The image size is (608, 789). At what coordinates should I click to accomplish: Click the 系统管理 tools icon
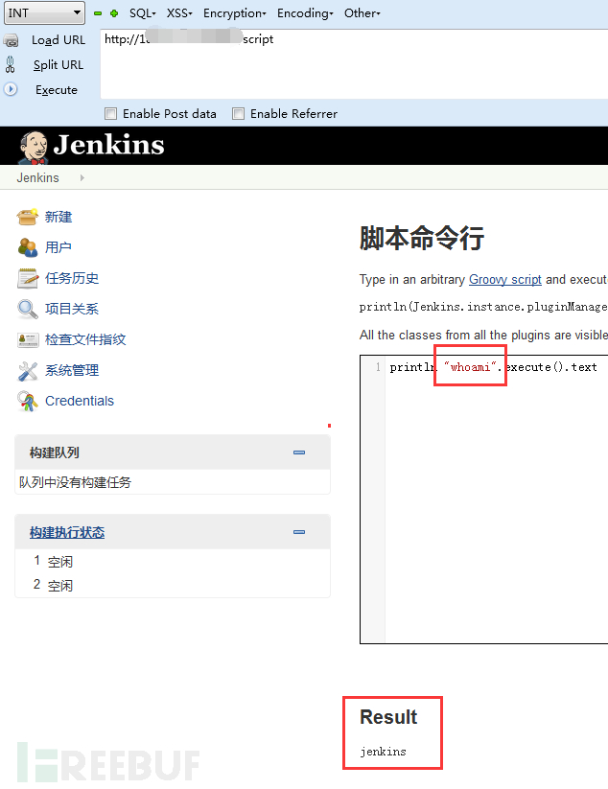[x=27, y=371]
